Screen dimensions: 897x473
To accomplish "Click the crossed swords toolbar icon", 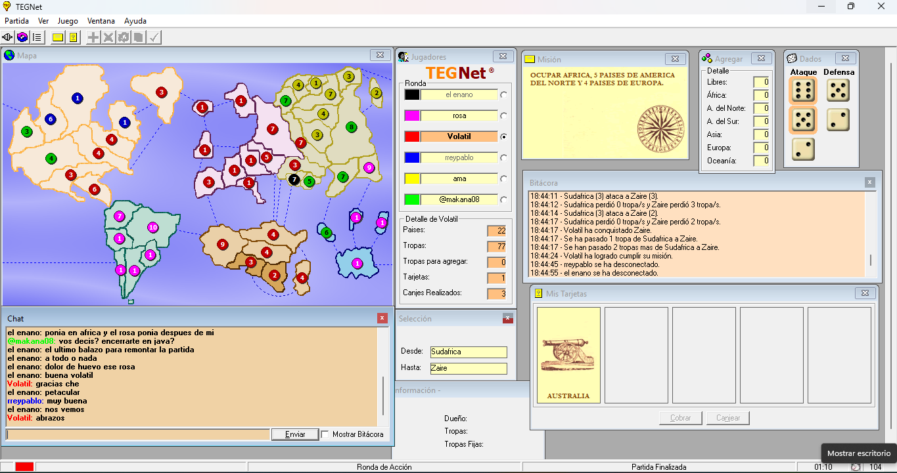I will pyautogui.click(x=108, y=37).
